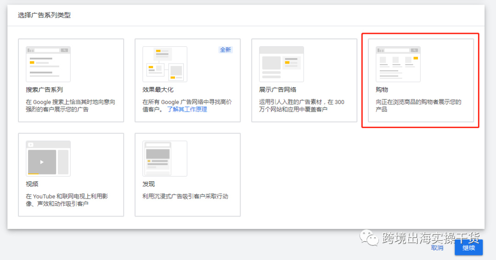The width and height of the screenshot is (496, 260).
Task: Click description starting 在 YouTube 和联网电视上
Action: [x=67, y=200]
